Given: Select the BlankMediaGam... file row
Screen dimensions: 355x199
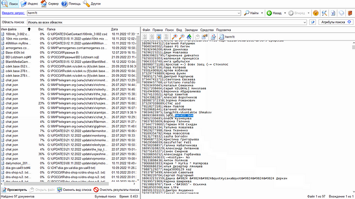Looking at the screenshot, I should tap(68, 61).
